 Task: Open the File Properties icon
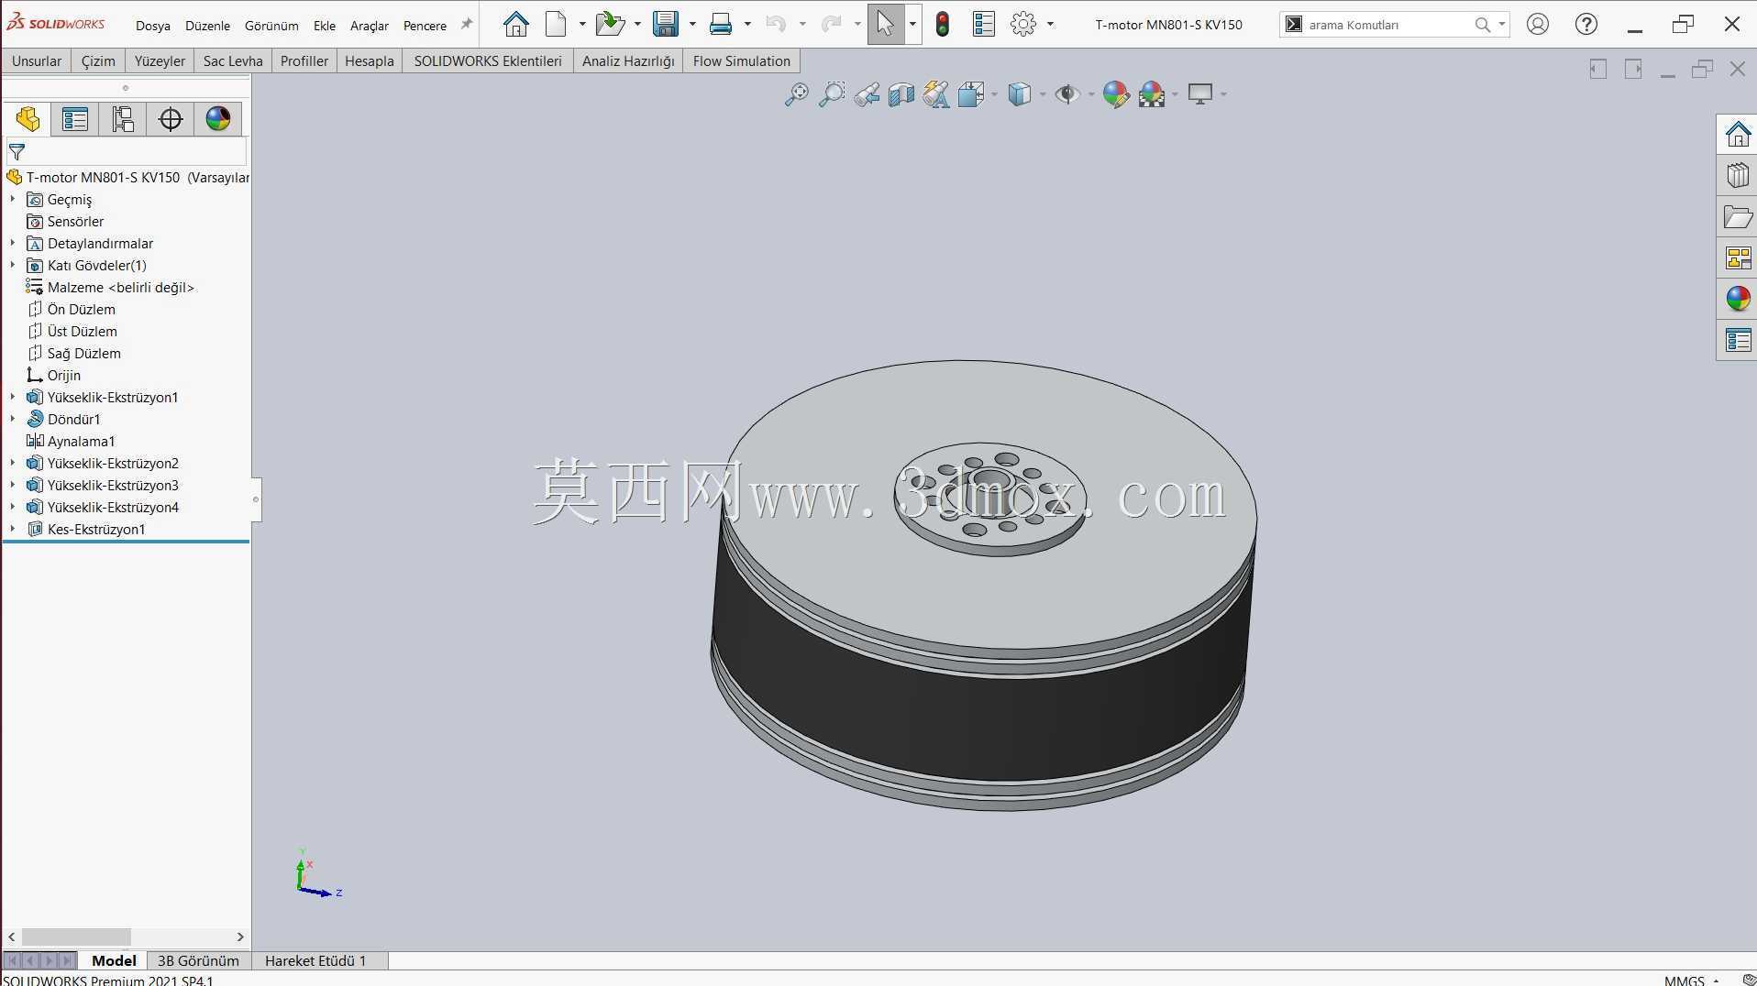(983, 24)
